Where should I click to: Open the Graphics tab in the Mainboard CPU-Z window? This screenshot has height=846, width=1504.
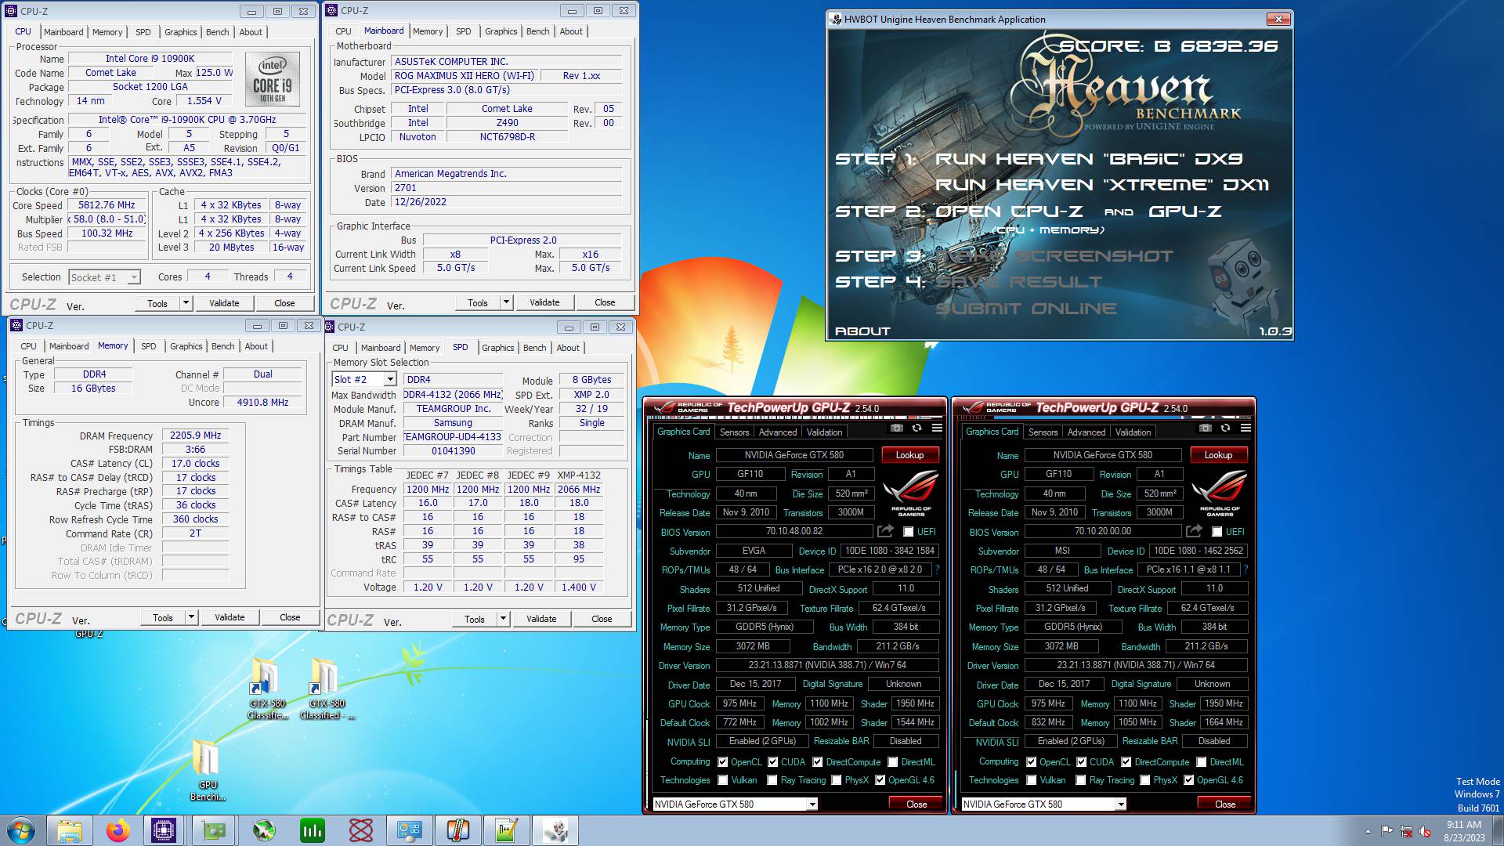click(x=501, y=31)
